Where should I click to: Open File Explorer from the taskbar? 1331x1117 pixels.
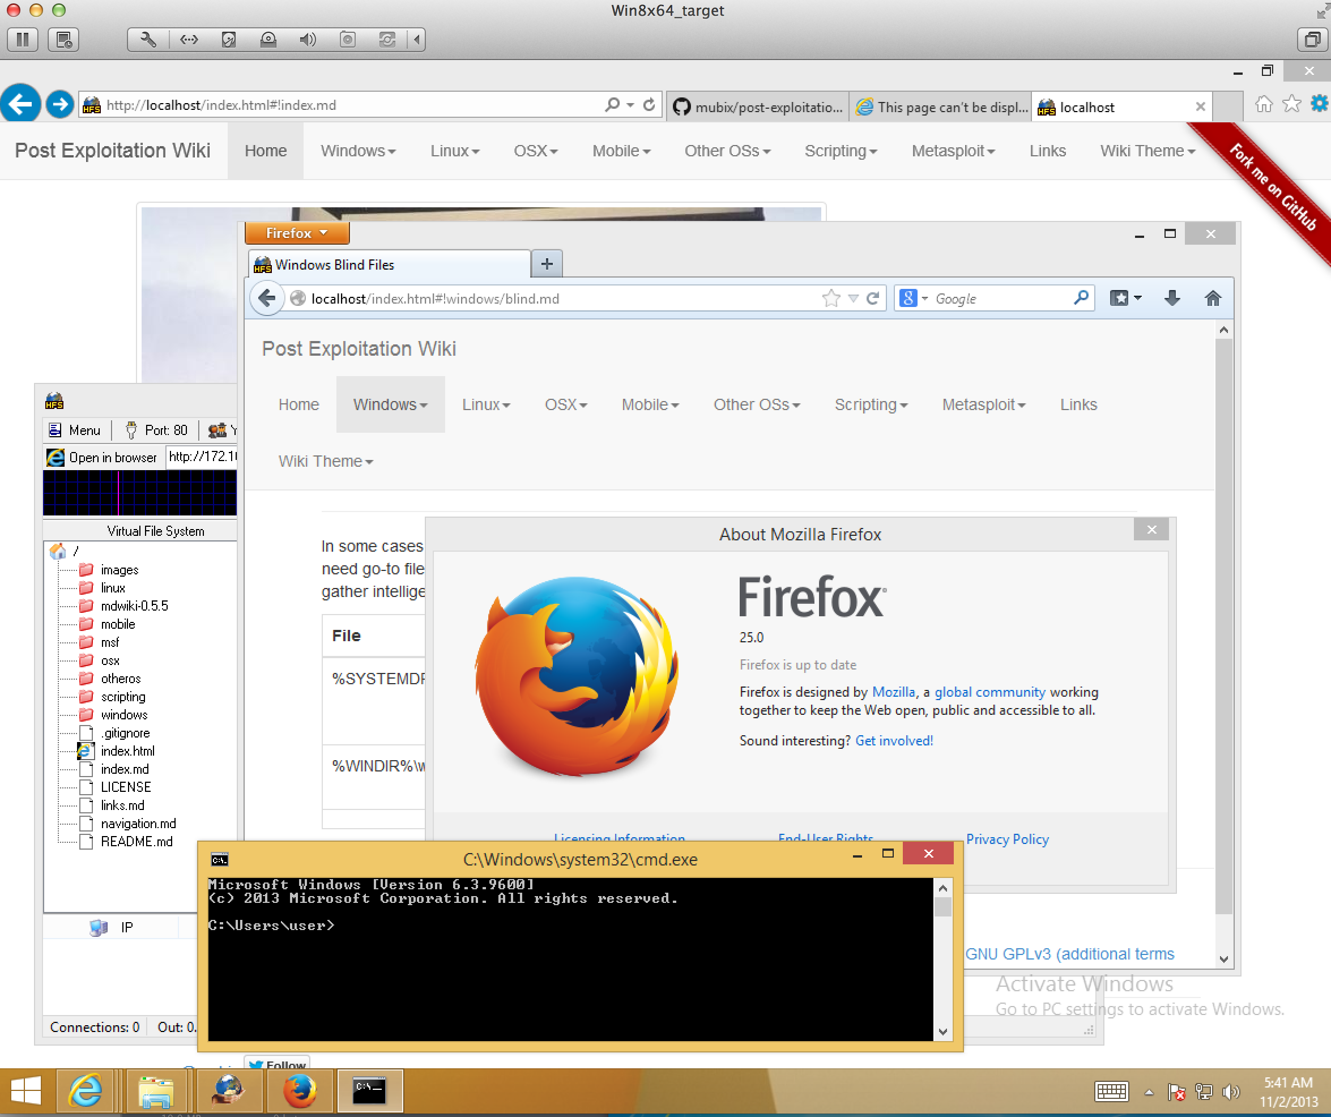point(156,1091)
